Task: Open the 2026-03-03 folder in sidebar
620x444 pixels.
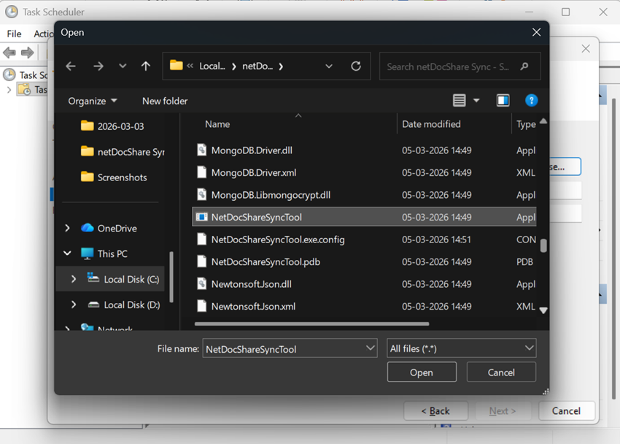Action: [112, 126]
